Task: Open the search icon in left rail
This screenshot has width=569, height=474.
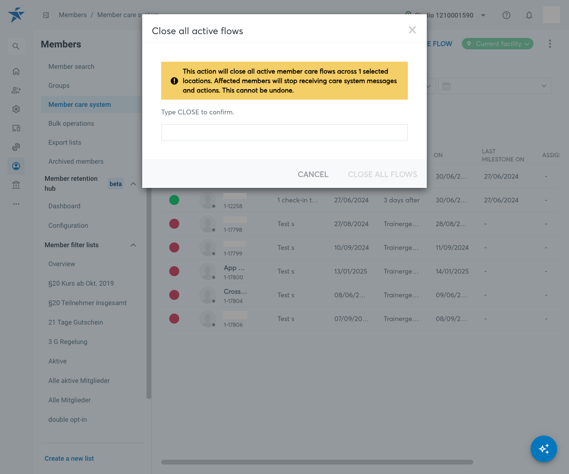Action: (16, 46)
